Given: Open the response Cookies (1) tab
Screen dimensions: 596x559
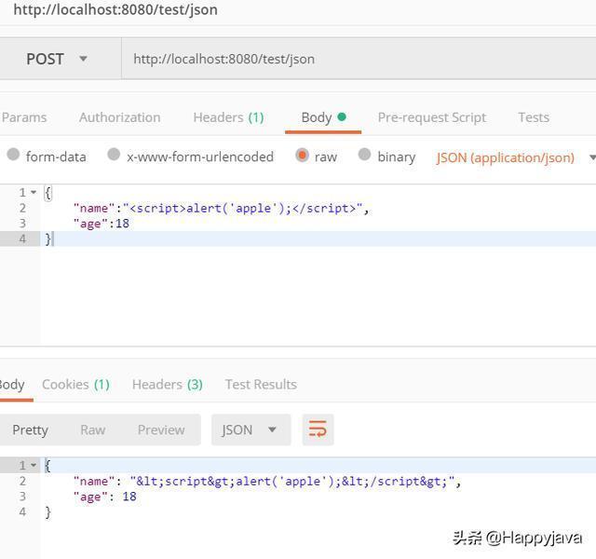Looking at the screenshot, I should tap(75, 385).
